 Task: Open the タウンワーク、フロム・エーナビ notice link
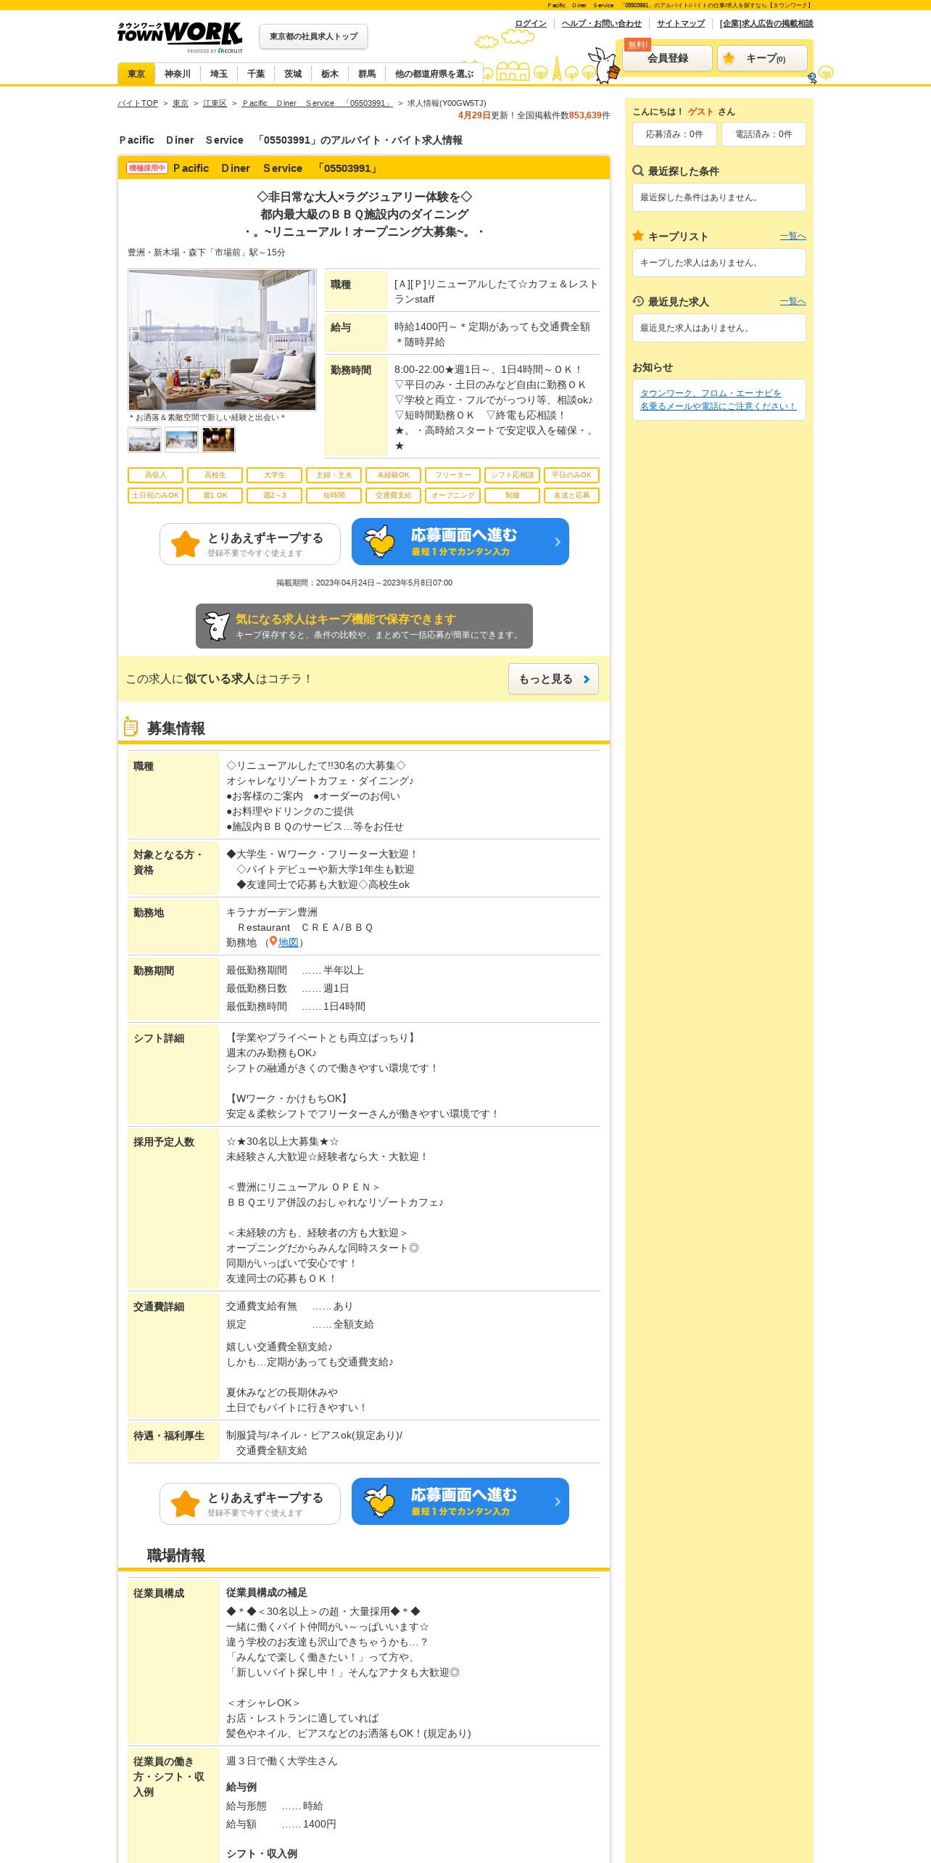718,400
